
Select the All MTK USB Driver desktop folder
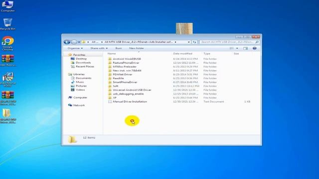click(x=8, y=116)
